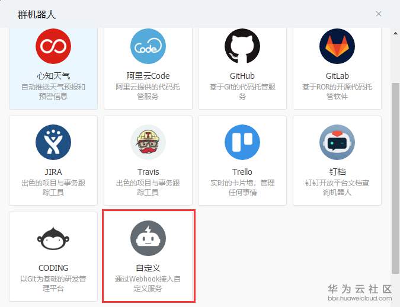400x307 pixels.
Task: Click the Travis name label
Action: pos(148,172)
